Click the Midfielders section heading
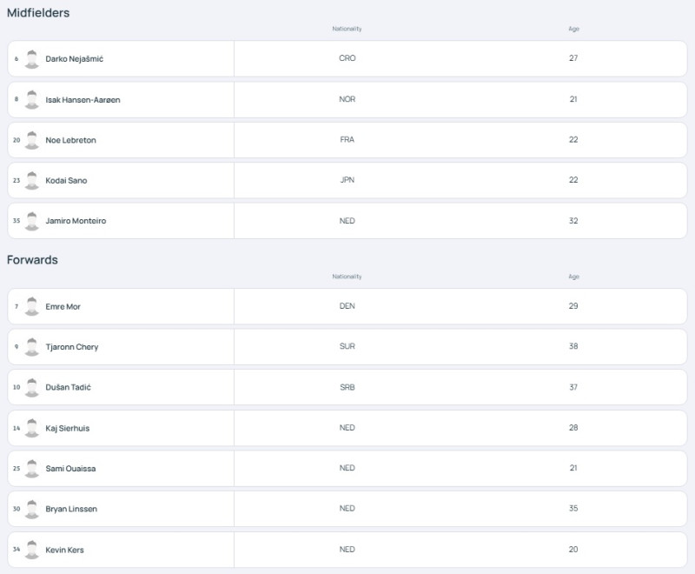The width and height of the screenshot is (695, 574). (38, 13)
